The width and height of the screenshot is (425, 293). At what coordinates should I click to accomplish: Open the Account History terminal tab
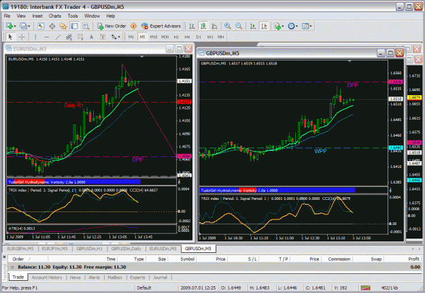click(47, 277)
